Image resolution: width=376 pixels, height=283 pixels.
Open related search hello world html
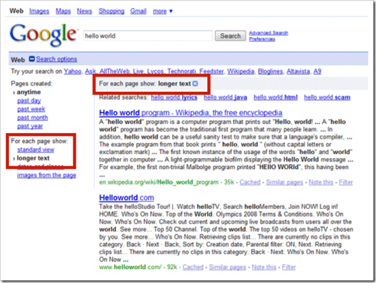(275, 98)
